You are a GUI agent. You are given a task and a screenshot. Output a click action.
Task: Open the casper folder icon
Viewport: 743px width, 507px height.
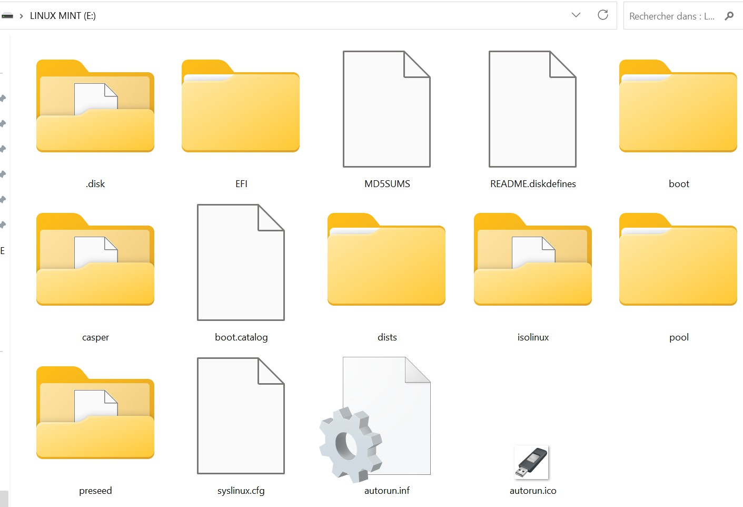[x=95, y=259]
